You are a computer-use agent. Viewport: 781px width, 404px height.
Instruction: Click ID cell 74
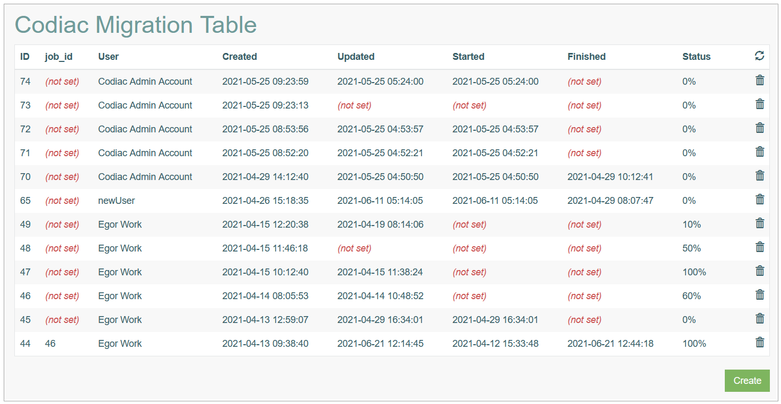point(25,82)
